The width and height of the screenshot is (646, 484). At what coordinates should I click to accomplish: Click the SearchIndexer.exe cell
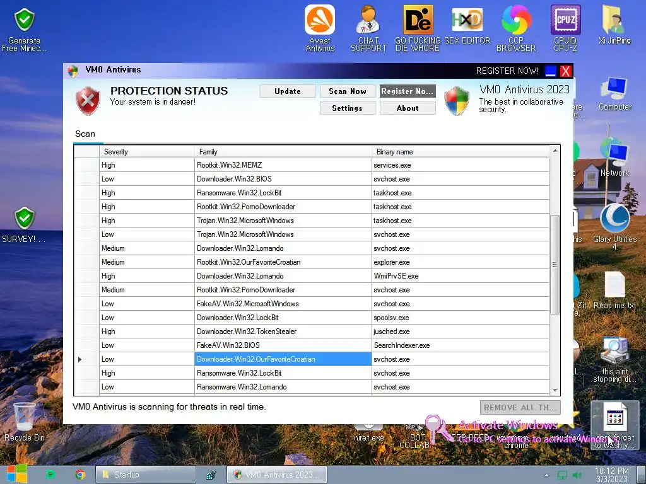point(460,345)
